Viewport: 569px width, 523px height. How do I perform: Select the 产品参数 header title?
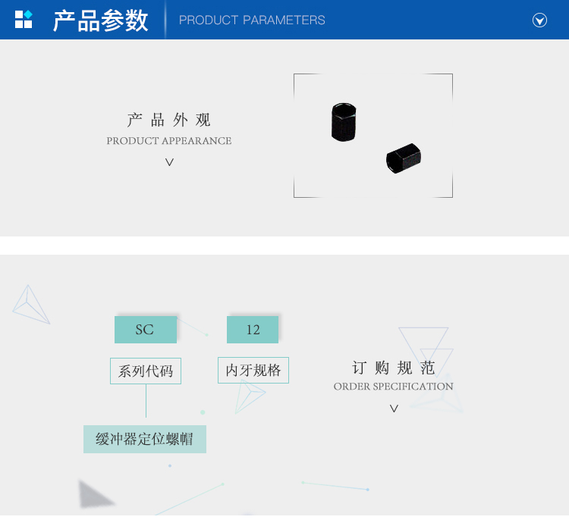100,20
